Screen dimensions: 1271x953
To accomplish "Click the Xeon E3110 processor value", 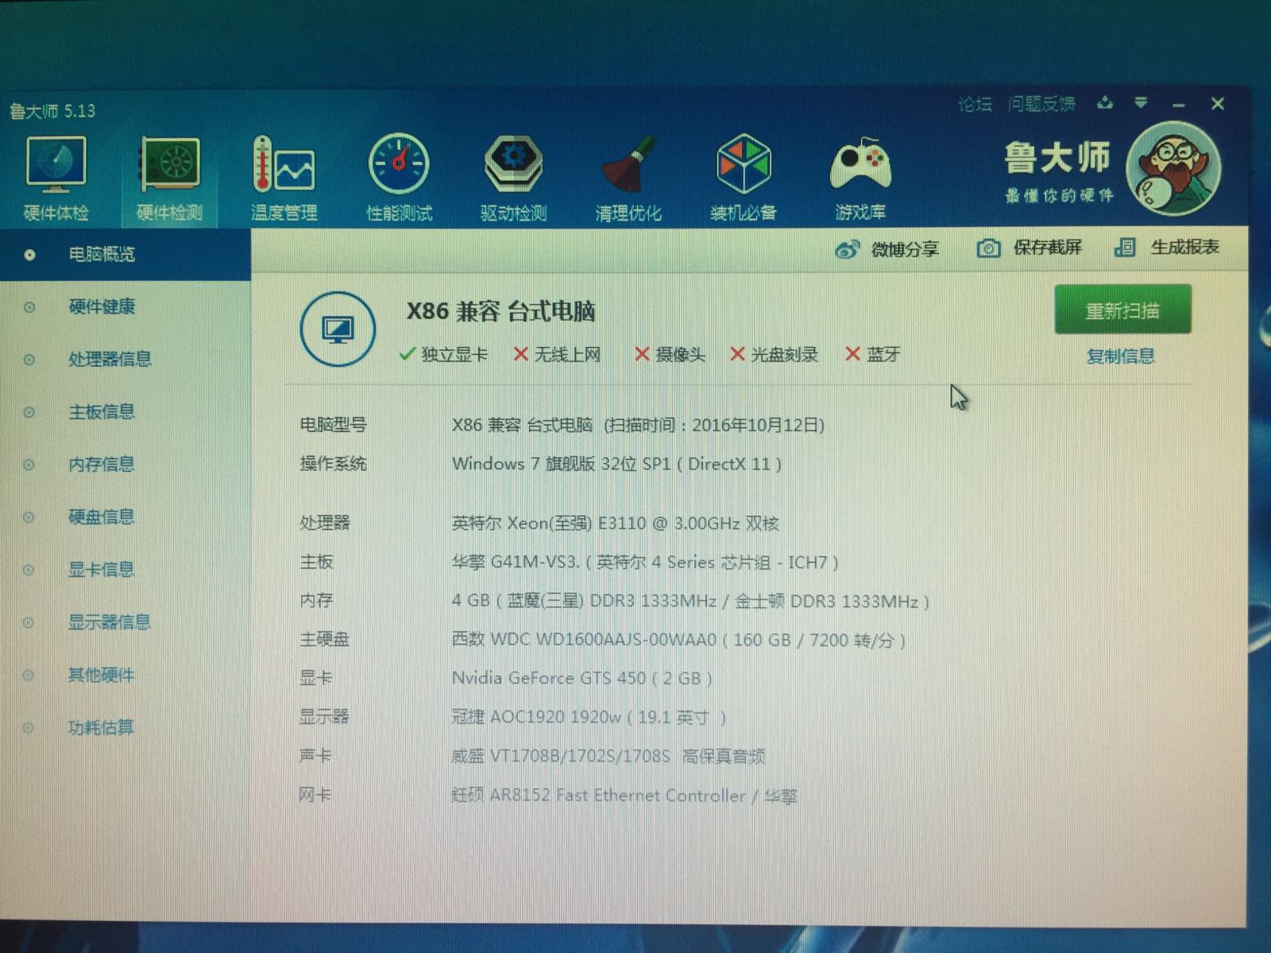I will (x=615, y=523).
